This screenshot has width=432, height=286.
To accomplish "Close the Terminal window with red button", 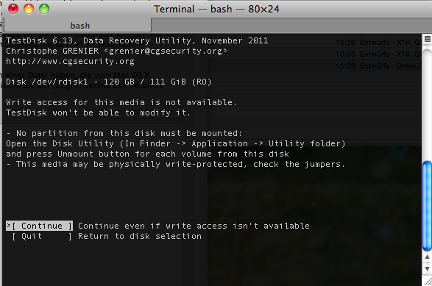I will click(13, 9).
